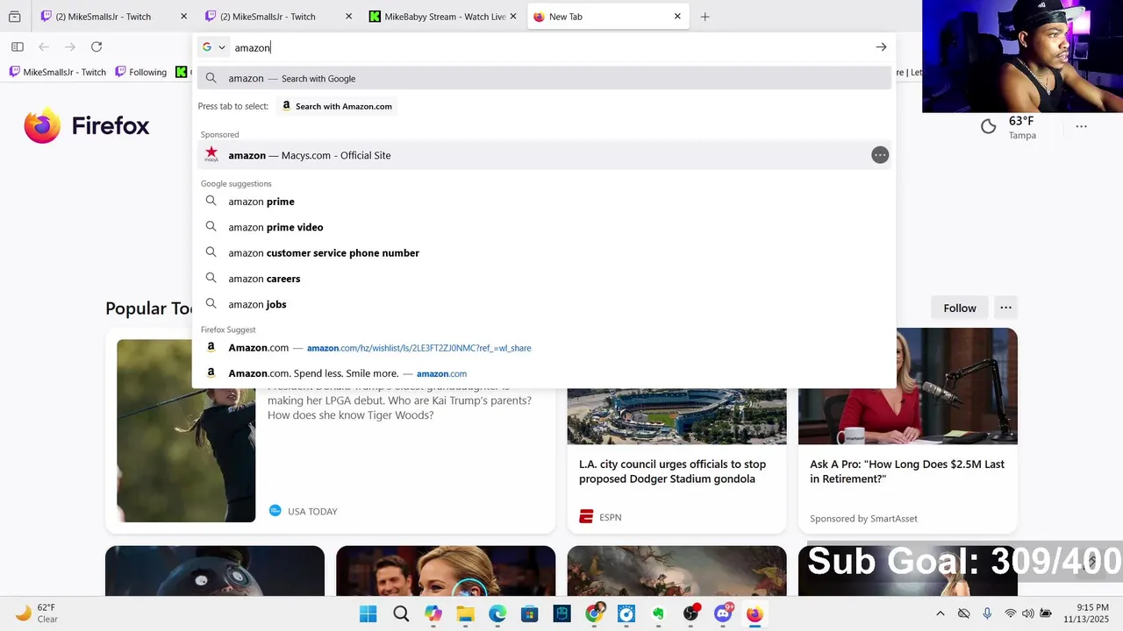
Task: Click the Tampa 63°F weather widget
Action: [x=1009, y=127]
